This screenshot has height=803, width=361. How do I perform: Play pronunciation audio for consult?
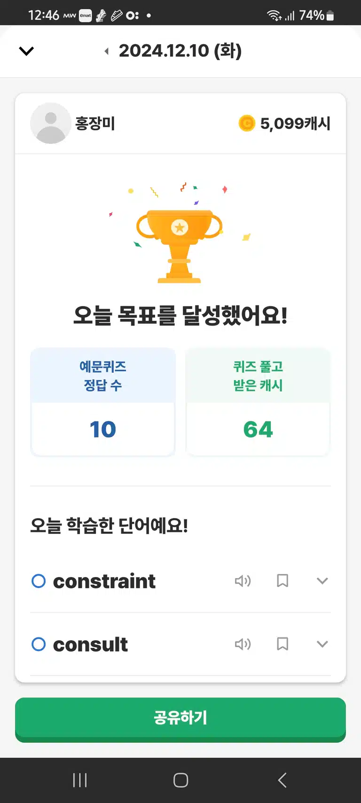pyautogui.click(x=243, y=644)
